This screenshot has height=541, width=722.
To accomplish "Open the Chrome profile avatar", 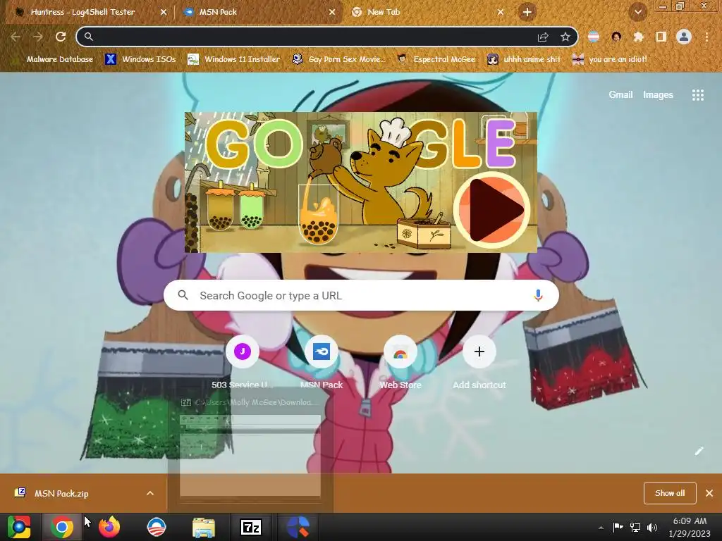I will coord(684,37).
